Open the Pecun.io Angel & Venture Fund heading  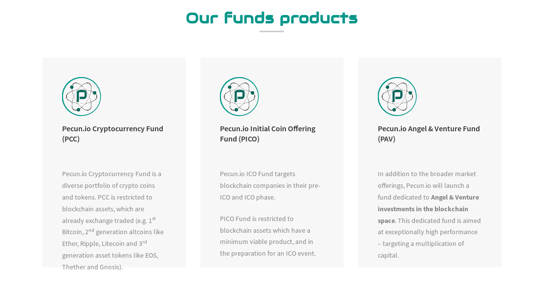point(429,134)
